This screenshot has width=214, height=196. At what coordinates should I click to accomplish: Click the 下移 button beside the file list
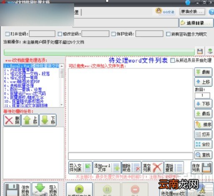tap(203, 104)
